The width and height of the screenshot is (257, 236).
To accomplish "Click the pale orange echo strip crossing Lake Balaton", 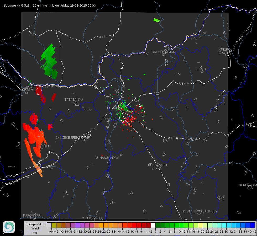I will 38,169.
